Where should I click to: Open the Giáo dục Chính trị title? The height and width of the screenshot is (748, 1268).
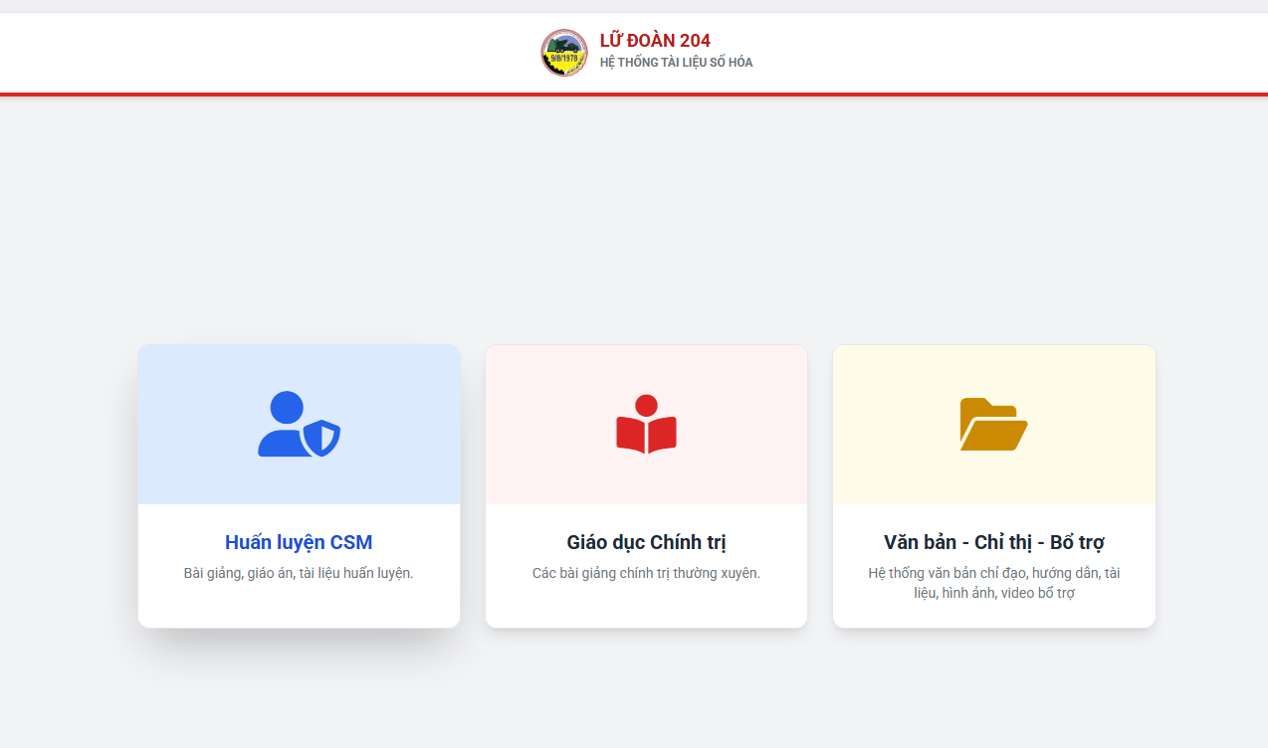click(x=646, y=542)
